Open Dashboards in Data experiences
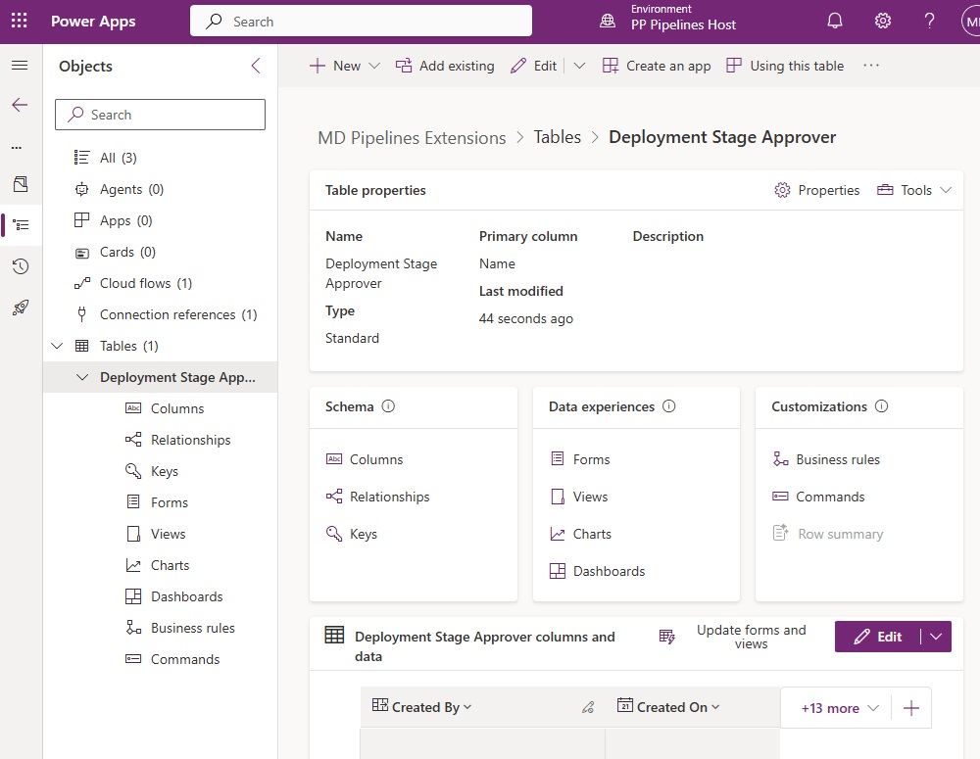This screenshot has height=759, width=980. point(597,571)
